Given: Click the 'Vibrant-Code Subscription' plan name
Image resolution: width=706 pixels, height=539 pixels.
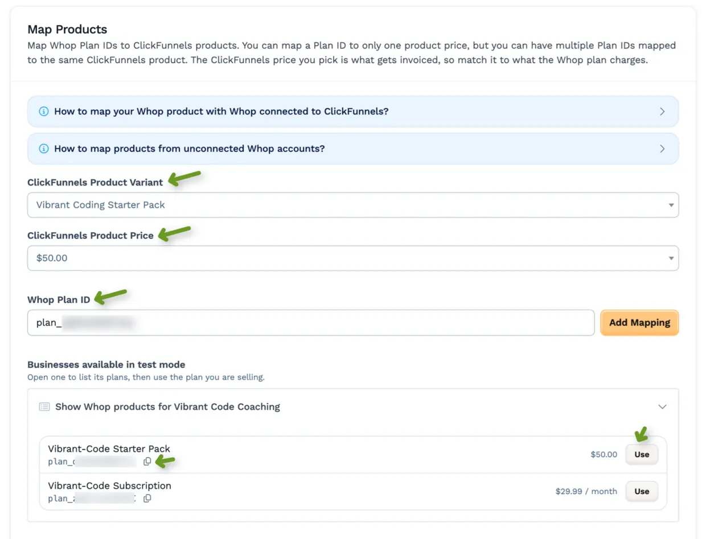Looking at the screenshot, I should coord(109,485).
